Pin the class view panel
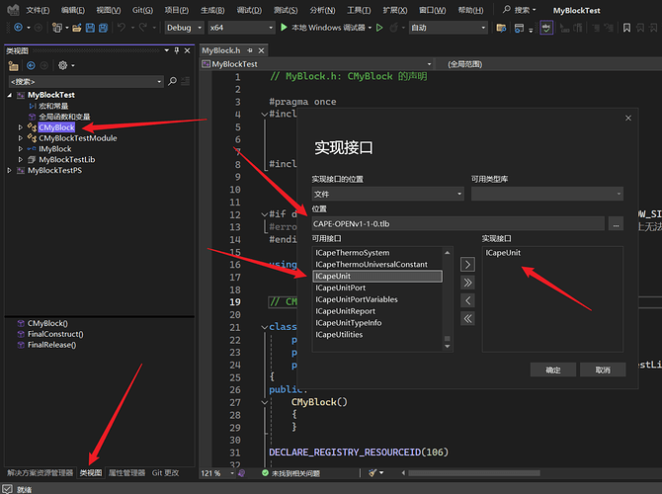 point(177,50)
